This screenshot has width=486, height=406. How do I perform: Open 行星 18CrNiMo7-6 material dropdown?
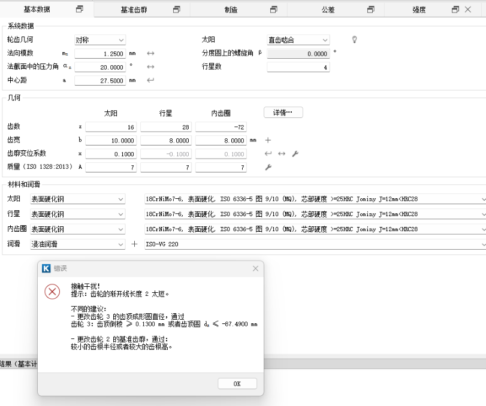coord(315,214)
